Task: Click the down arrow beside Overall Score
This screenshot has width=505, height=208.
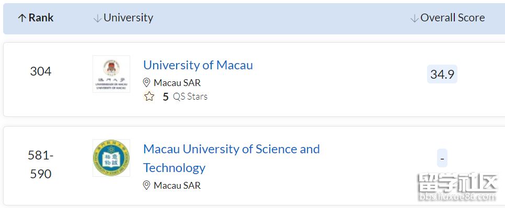Action: point(414,18)
